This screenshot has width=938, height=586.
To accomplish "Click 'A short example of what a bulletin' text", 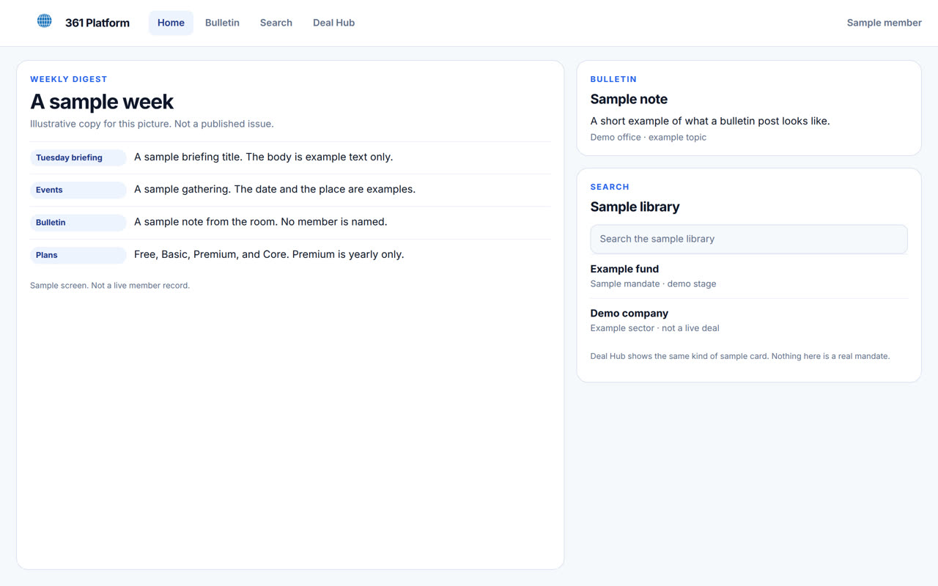I will [x=710, y=121].
